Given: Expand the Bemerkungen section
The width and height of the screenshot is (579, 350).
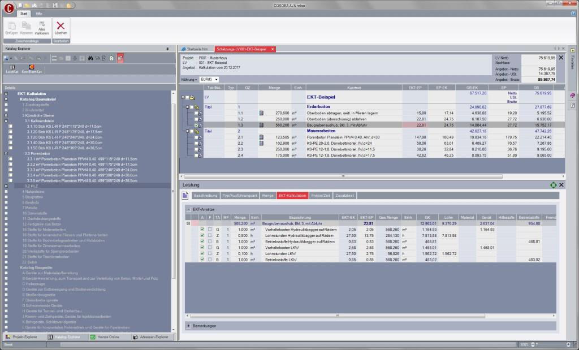Looking at the screenshot, I should coord(188,325).
